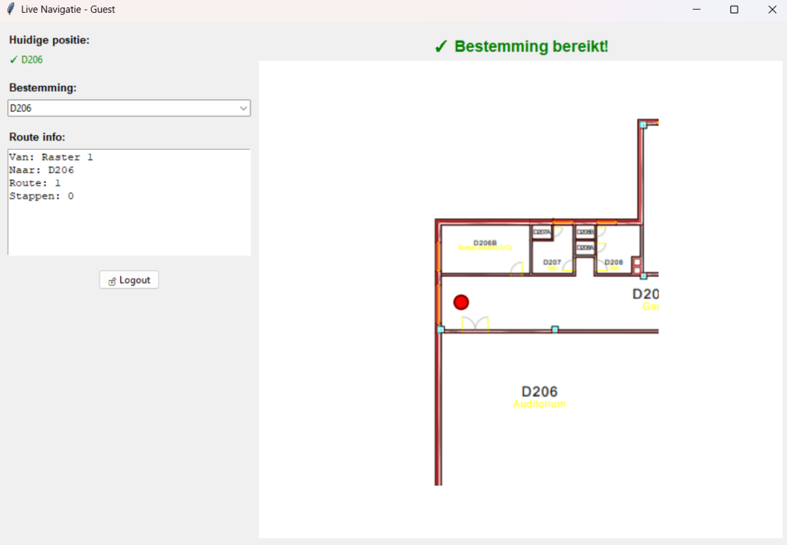Viewport: 787px width, 545px height.
Task: Click the D208 room label on floorplan
Action: [614, 262]
